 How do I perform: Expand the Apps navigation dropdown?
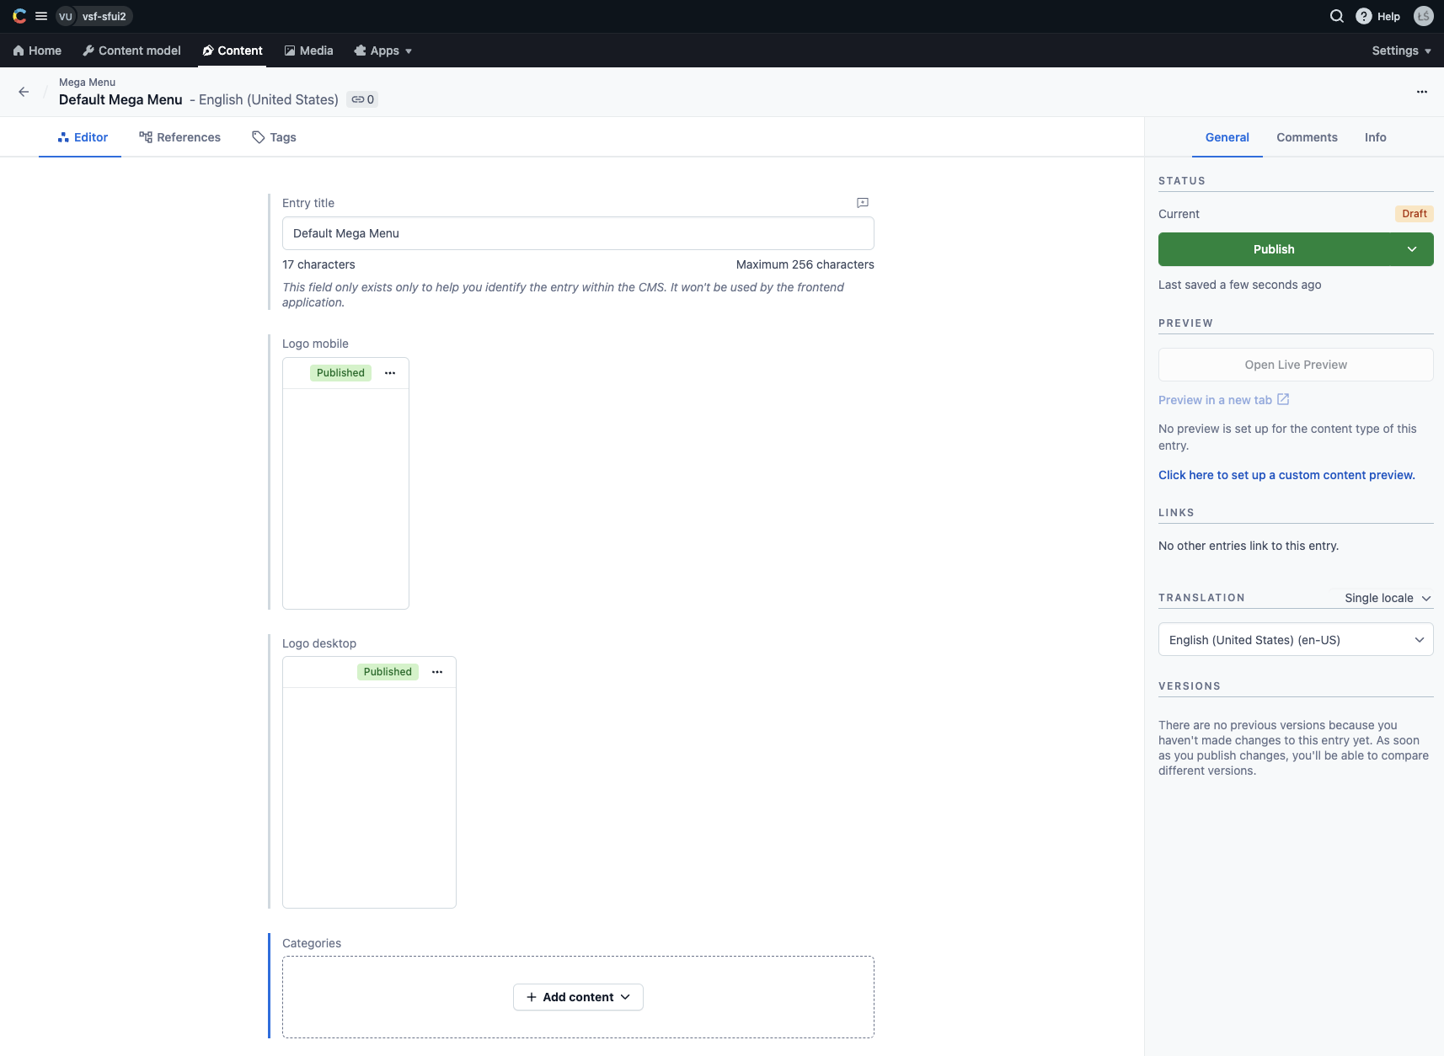(383, 51)
